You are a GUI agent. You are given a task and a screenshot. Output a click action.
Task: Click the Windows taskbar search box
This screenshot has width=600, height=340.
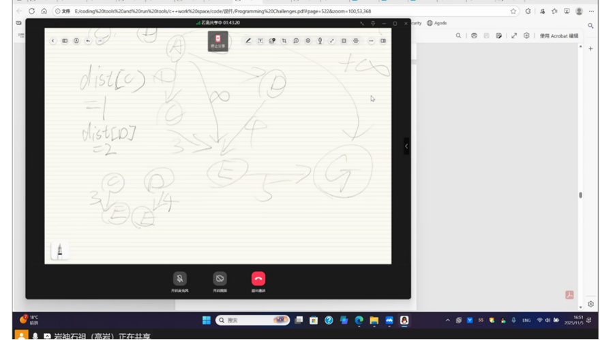point(252,320)
